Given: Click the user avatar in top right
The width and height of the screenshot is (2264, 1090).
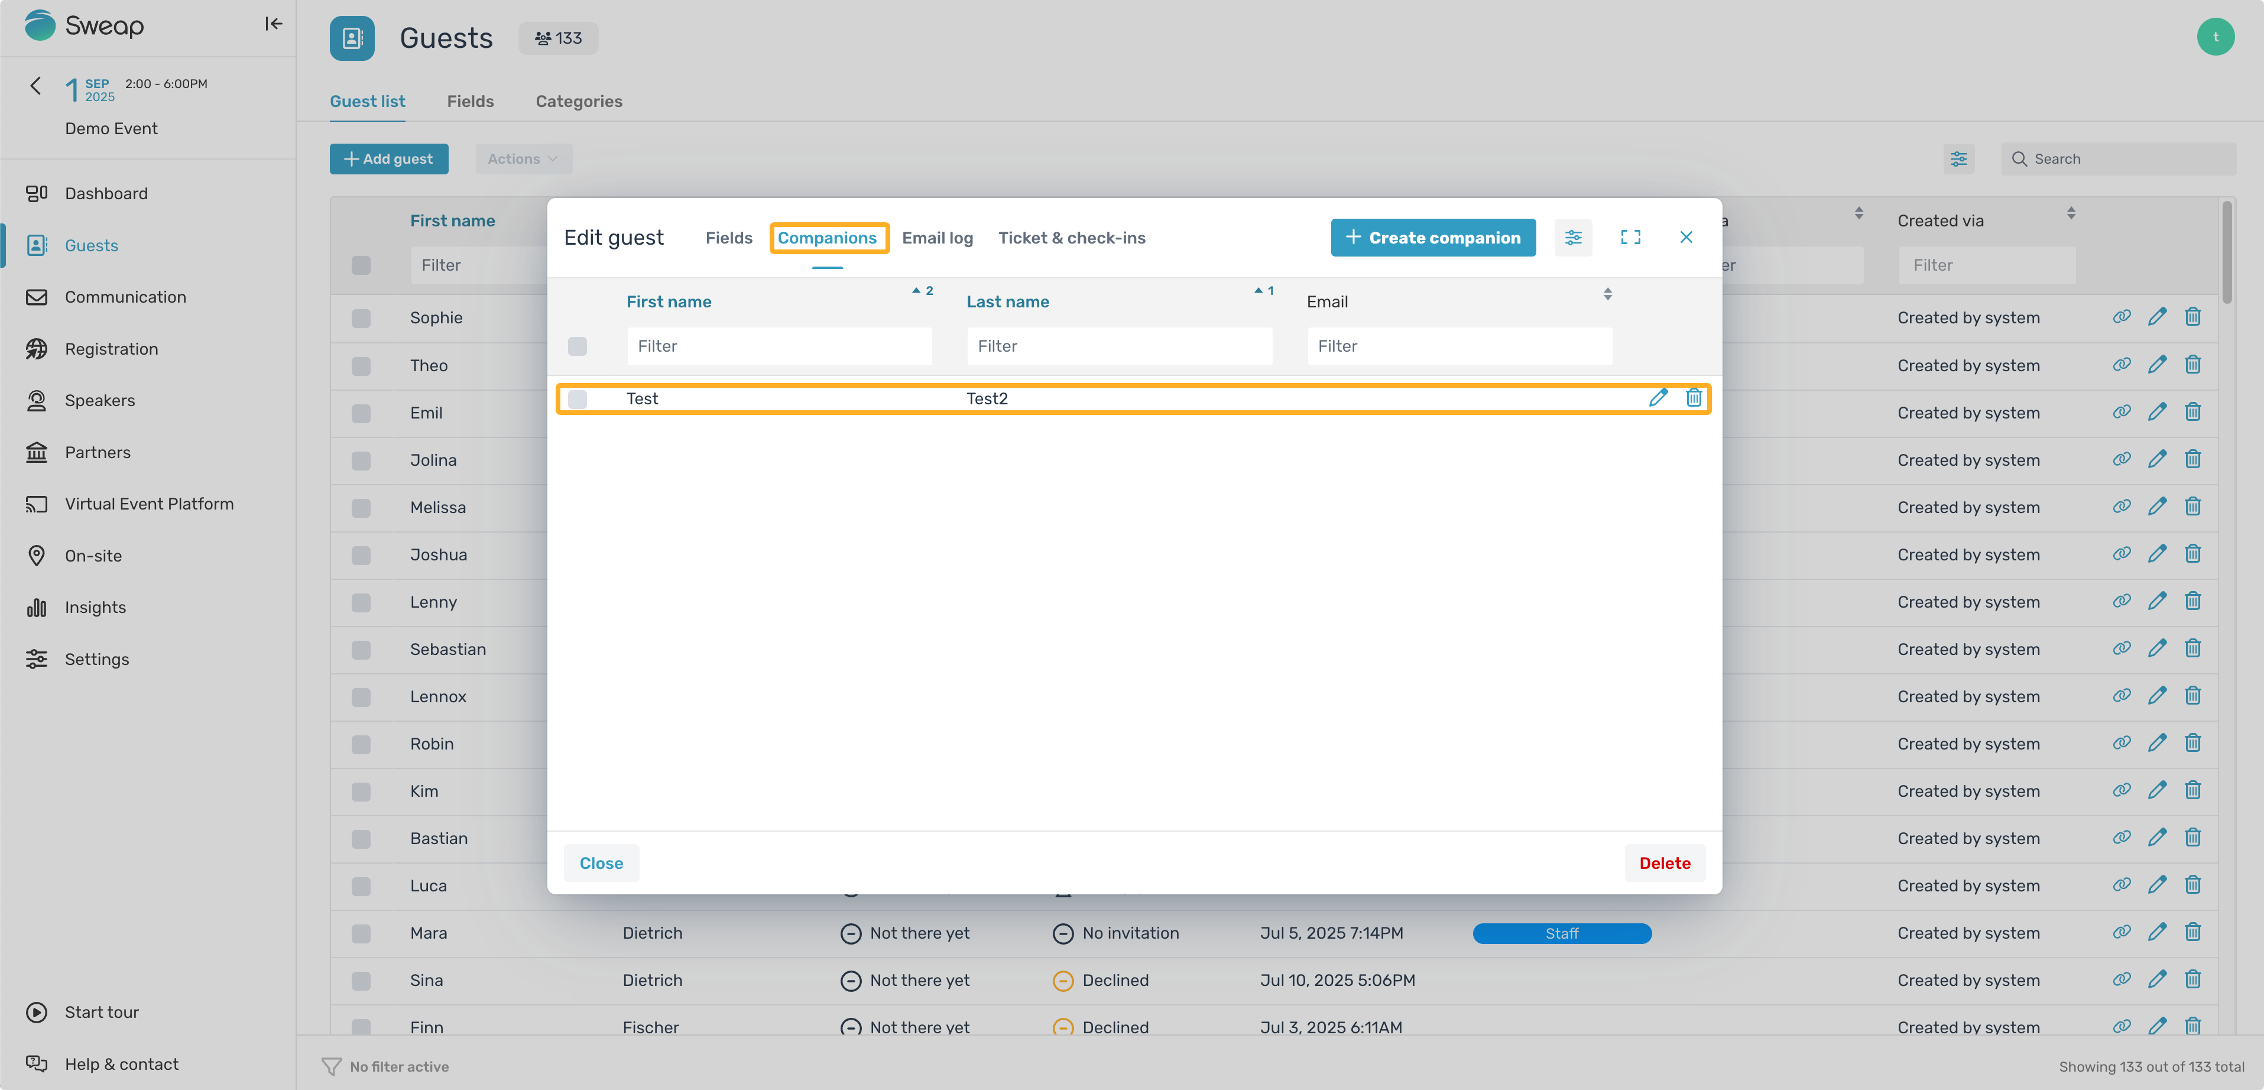Looking at the screenshot, I should (x=2215, y=37).
